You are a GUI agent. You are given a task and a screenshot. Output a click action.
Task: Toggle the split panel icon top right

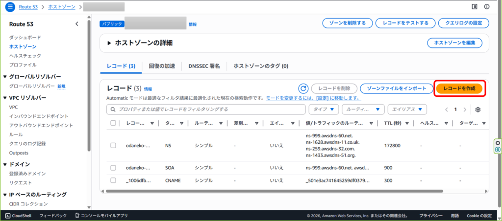point(474,7)
